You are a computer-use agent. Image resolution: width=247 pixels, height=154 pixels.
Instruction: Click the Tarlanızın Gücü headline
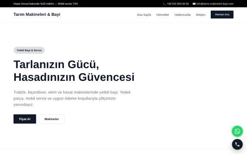pyautogui.click(x=74, y=71)
